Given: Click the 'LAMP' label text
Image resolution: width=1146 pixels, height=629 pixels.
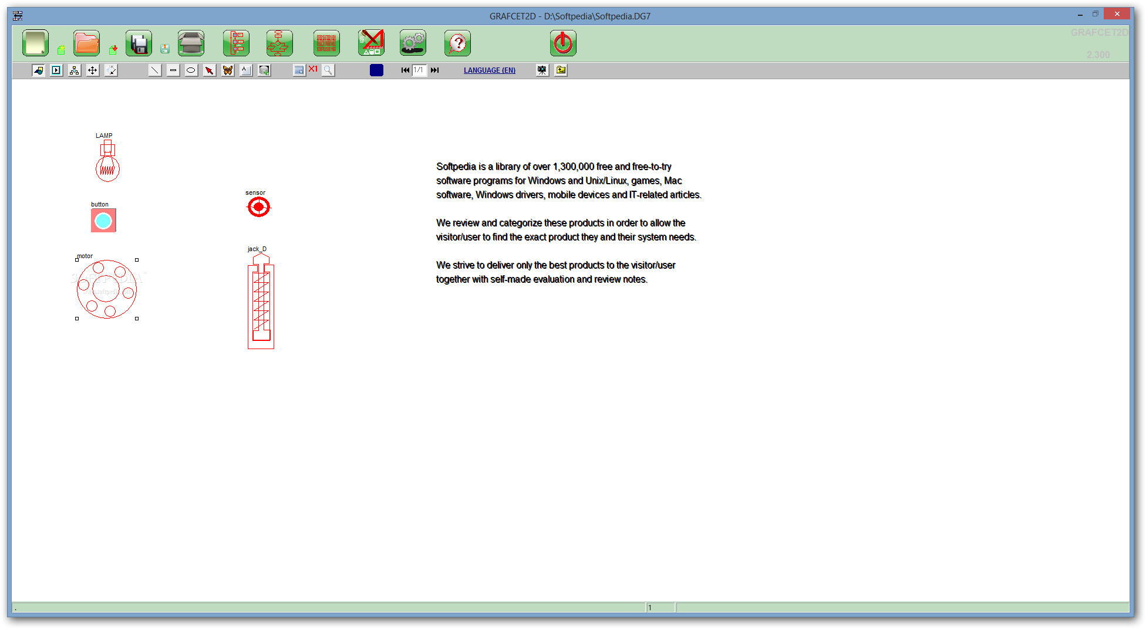Looking at the screenshot, I should pyautogui.click(x=104, y=136).
